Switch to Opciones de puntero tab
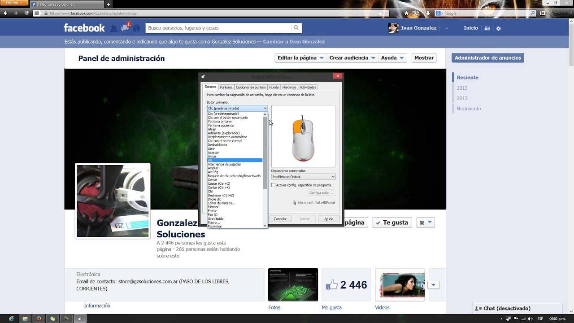 coord(251,87)
